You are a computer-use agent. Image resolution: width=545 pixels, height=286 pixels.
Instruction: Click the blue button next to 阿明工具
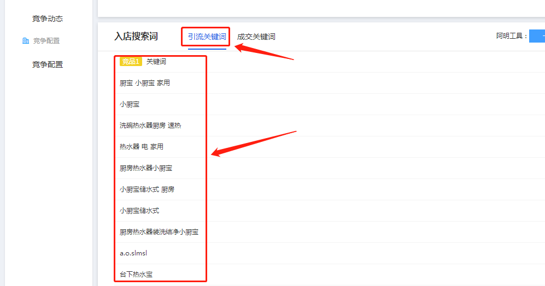tap(537, 36)
